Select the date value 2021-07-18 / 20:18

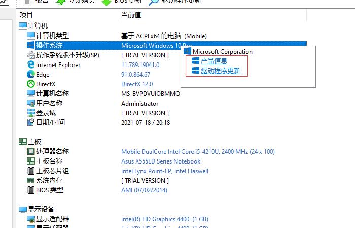(x=146, y=123)
